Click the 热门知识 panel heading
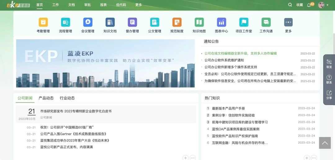335x160 pixels. 212,98
